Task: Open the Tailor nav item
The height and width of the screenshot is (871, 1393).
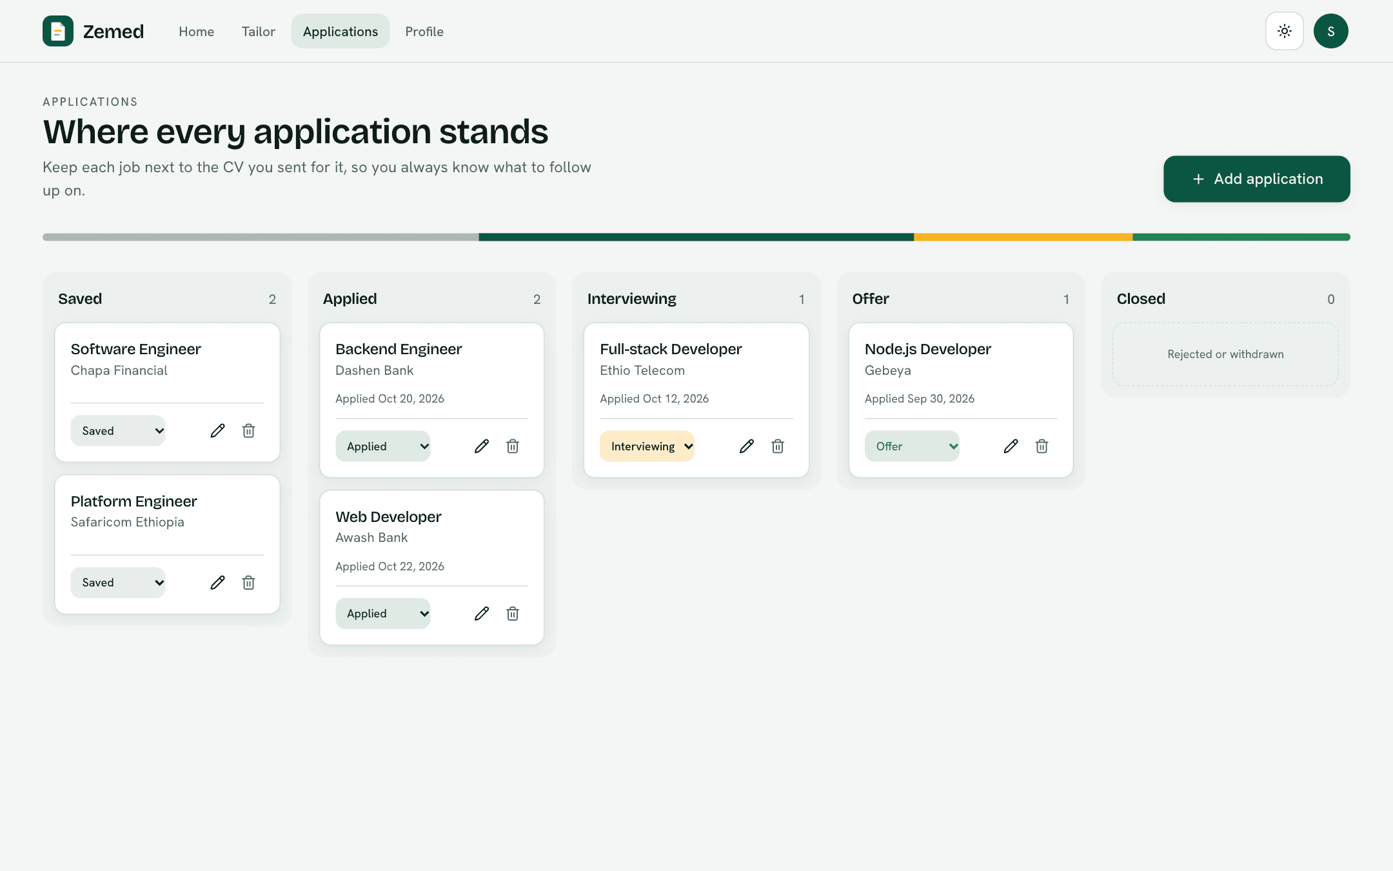Action: tap(259, 31)
